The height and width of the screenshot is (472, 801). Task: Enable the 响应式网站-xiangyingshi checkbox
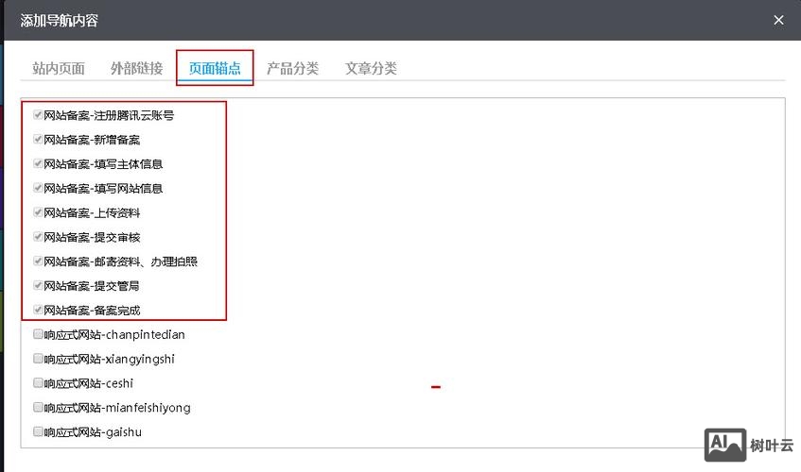[x=38, y=359]
